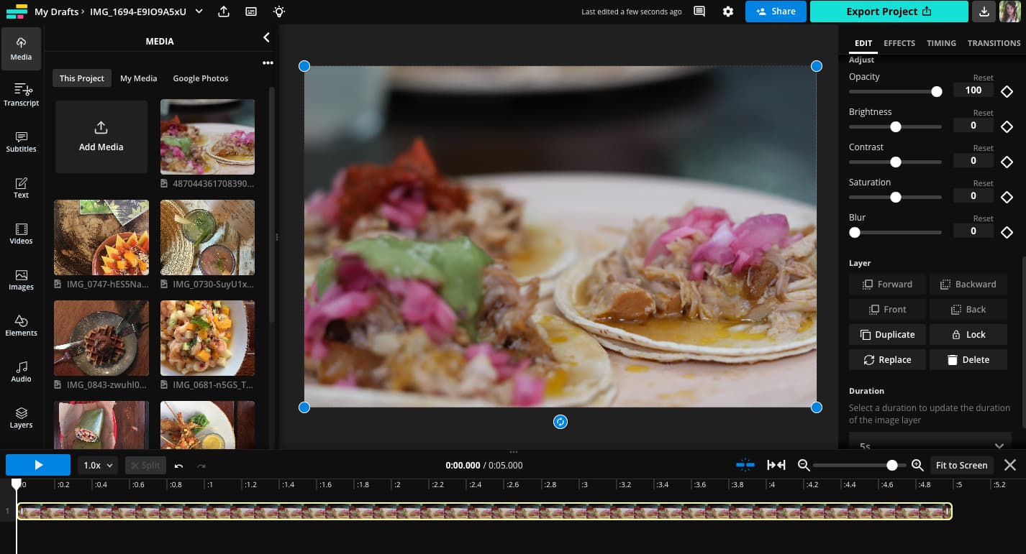Send layer Backward
Image resolution: width=1026 pixels, height=554 pixels.
968,285
